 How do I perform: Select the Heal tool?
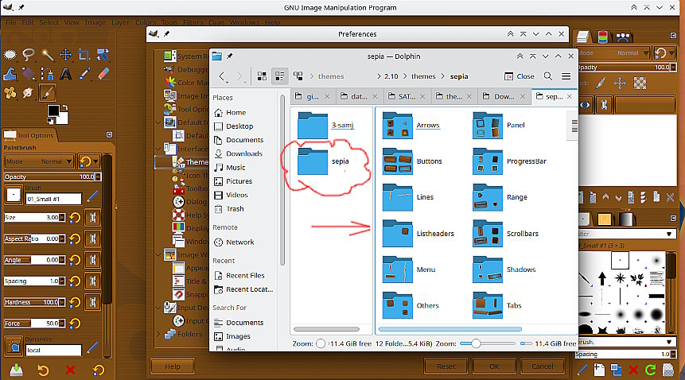(x=10, y=92)
